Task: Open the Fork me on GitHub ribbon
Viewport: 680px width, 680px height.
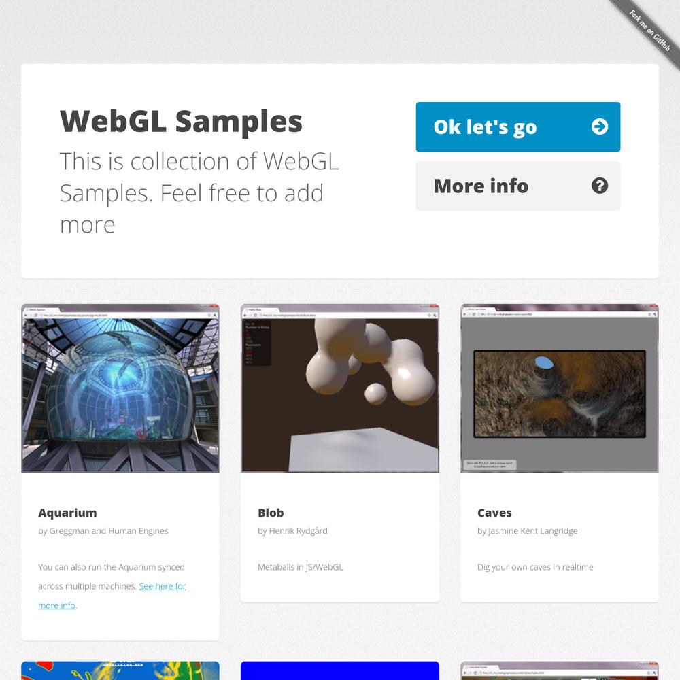Action: tap(649, 31)
